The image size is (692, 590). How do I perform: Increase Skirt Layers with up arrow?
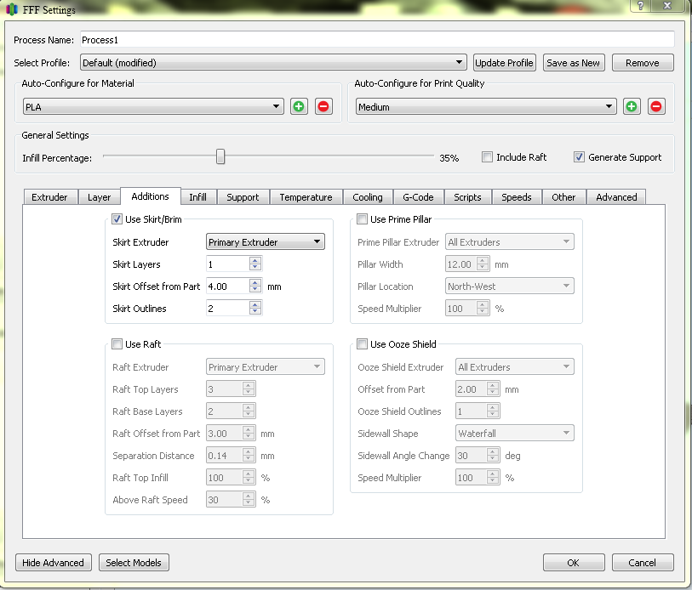click(255, 261)
